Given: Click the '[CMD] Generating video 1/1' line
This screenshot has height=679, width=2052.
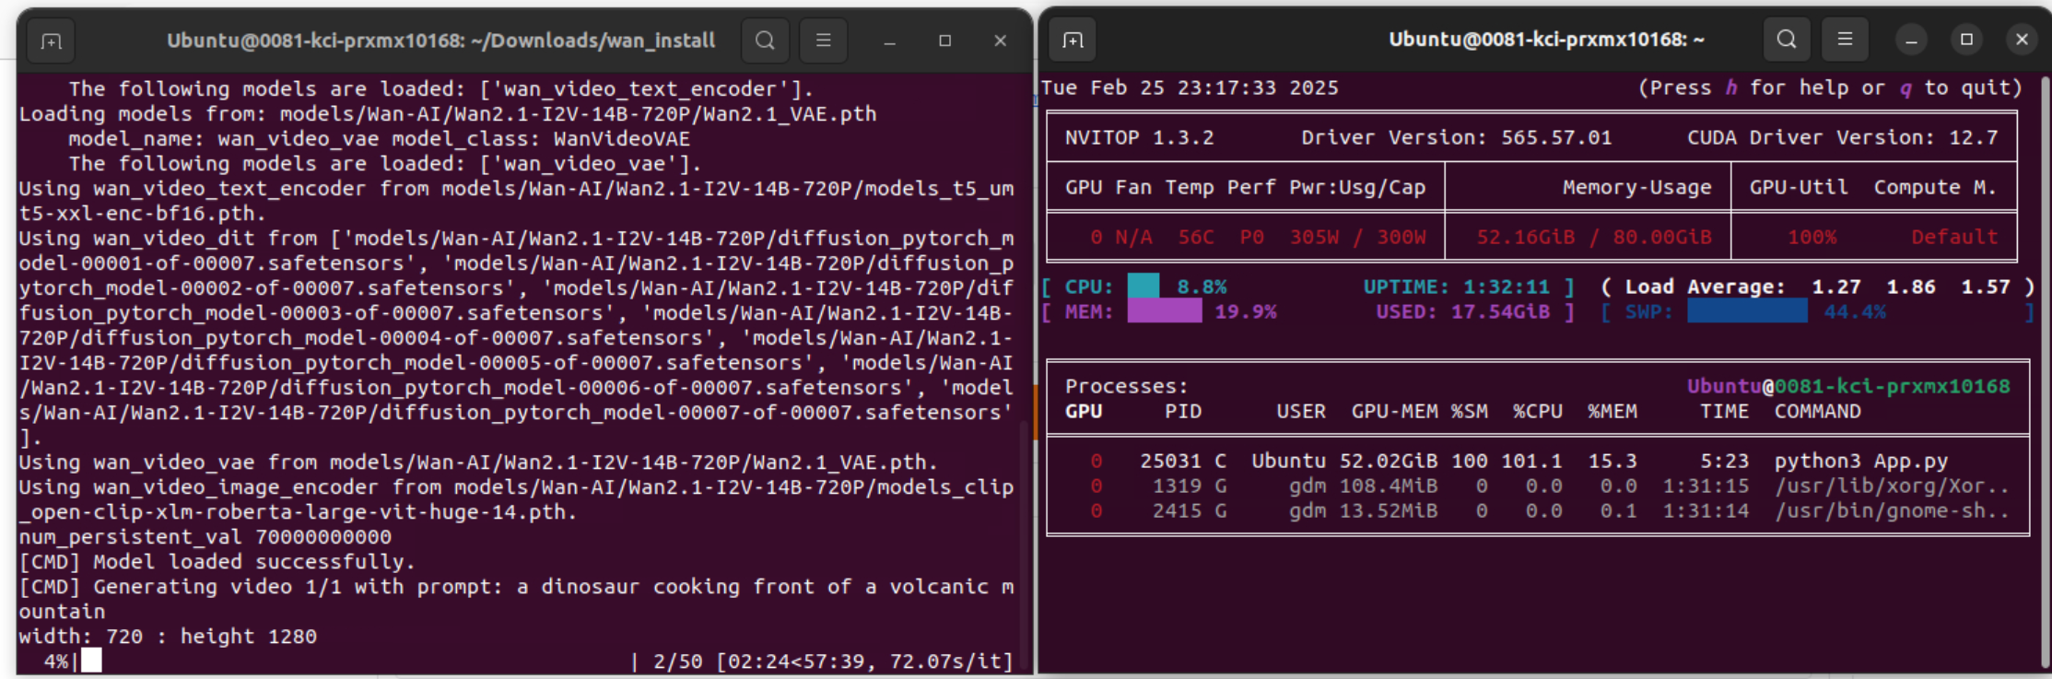Looking at the screenshot, I should pos(516,599).
